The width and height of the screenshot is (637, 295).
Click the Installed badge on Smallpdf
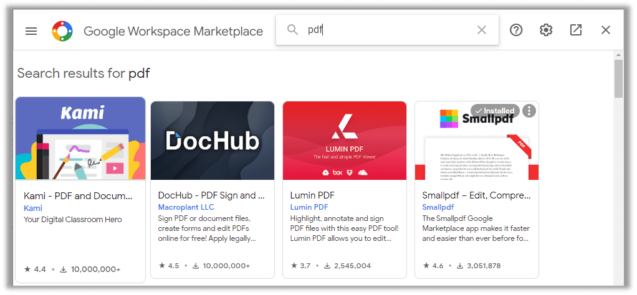coord(495,110)
